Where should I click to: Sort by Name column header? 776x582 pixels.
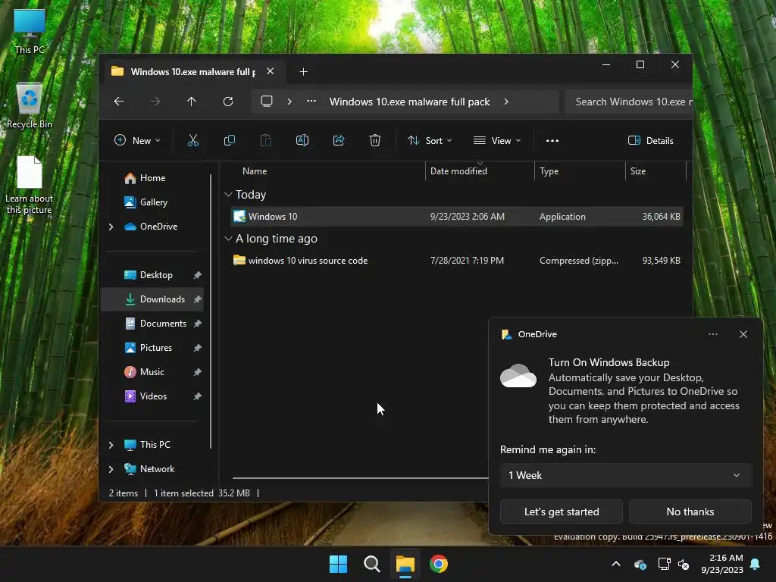tap(255, 171)
